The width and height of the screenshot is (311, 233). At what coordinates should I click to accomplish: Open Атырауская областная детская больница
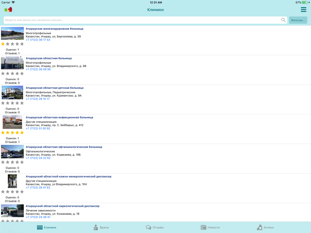(x=54, y=88)
